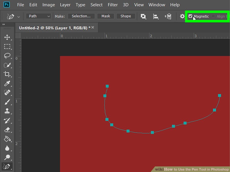Open the path arrangement options
Screen dimensions: 230x172
pos(168,16)
